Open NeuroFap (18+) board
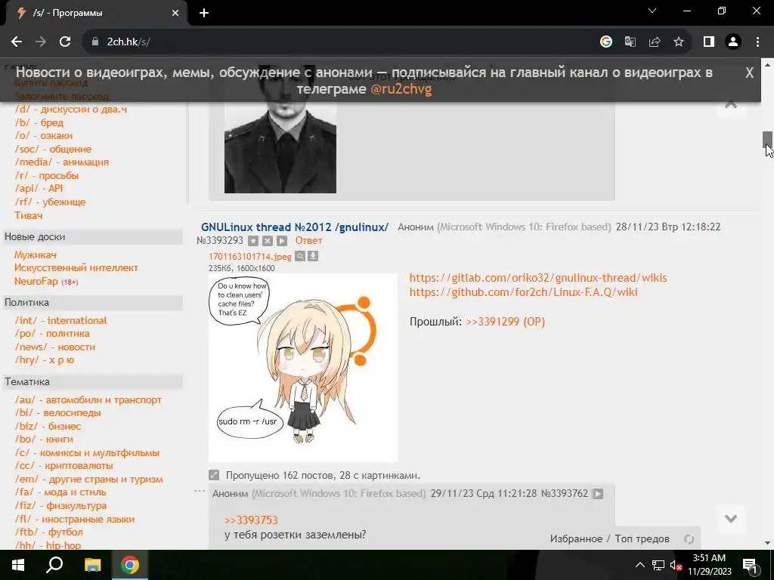The height and width of the screenshot is (580, 774). coord(46,281)
